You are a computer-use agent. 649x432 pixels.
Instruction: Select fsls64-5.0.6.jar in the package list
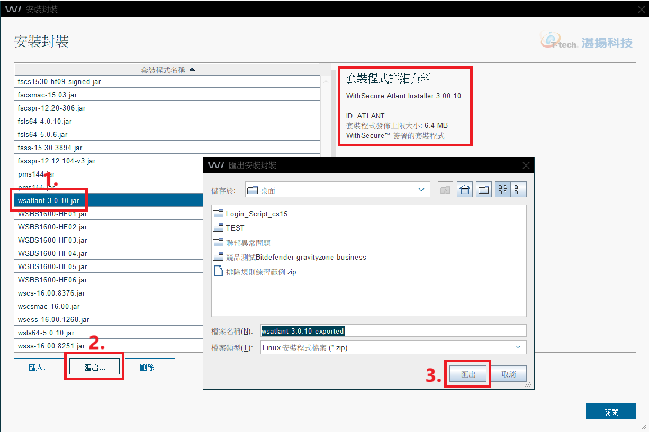coord(167,135)
